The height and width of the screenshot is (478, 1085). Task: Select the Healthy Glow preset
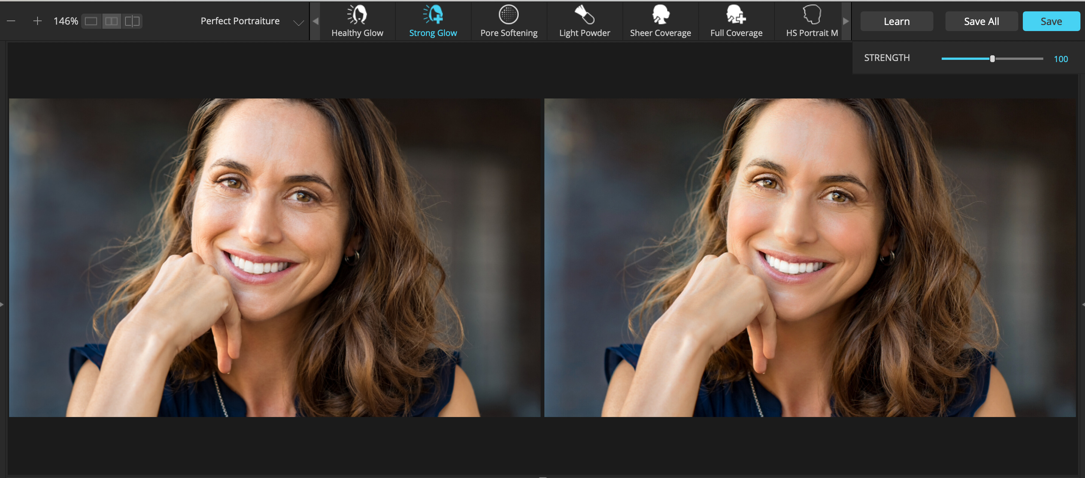click(357, 20)
